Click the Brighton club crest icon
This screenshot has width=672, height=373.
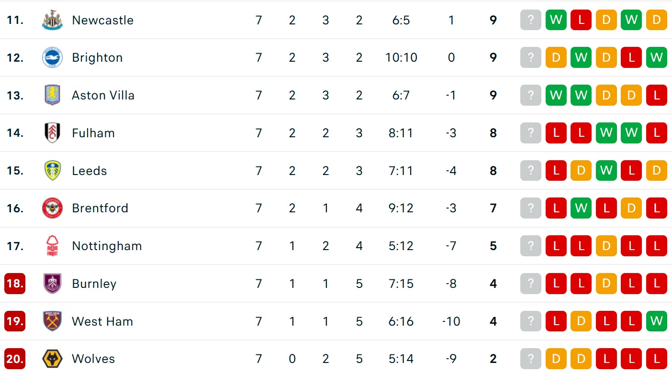(x=52, y=58)
